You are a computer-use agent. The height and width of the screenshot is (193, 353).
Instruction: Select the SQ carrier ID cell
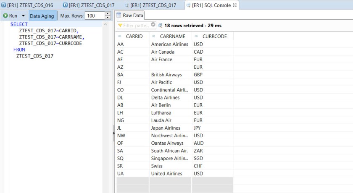pos(132,159)
